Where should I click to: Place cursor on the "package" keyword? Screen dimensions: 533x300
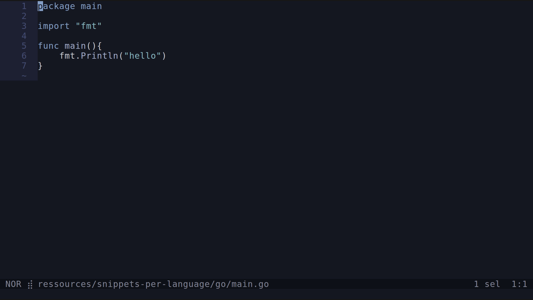coord(56,6)
